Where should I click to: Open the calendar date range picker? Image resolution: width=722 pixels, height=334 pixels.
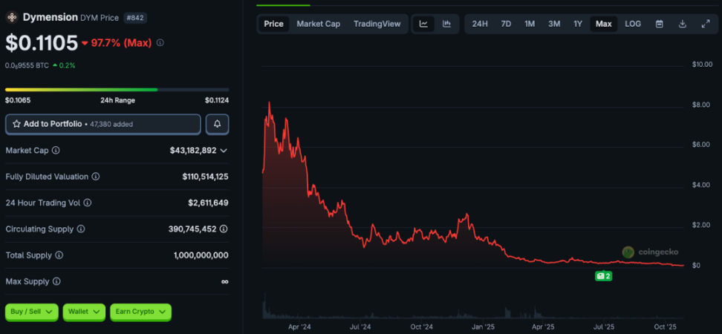pos(659,24)
